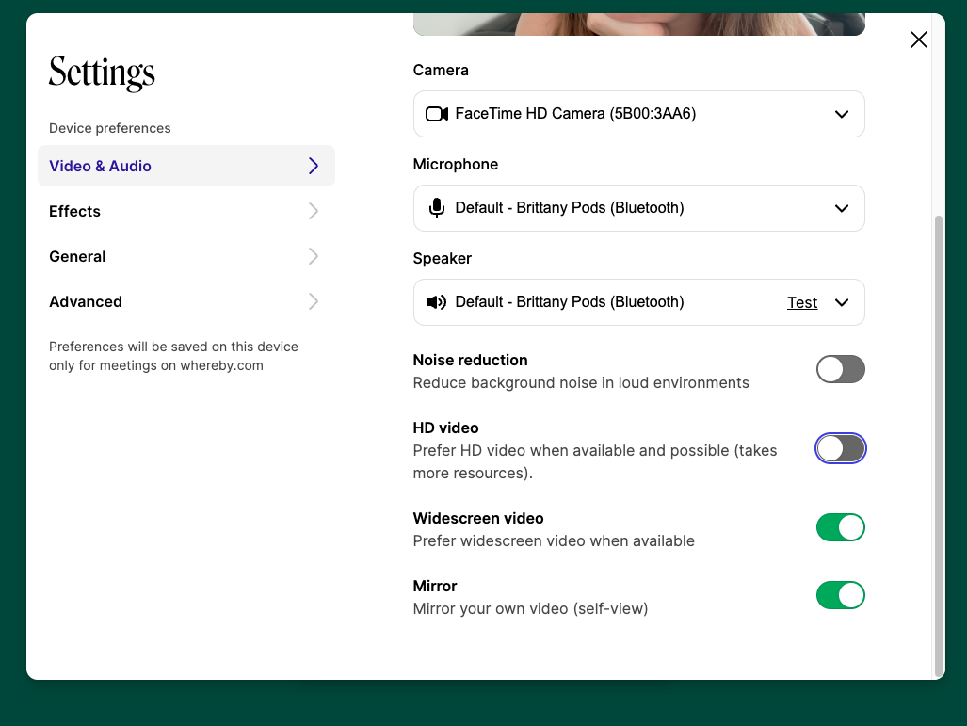Viewport: 967px width, 726px height.
Task: Turn on the HD video switch
Action: [840, 448]
